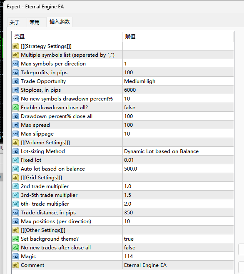Click the 变量 column header

[x=67, y=37]
